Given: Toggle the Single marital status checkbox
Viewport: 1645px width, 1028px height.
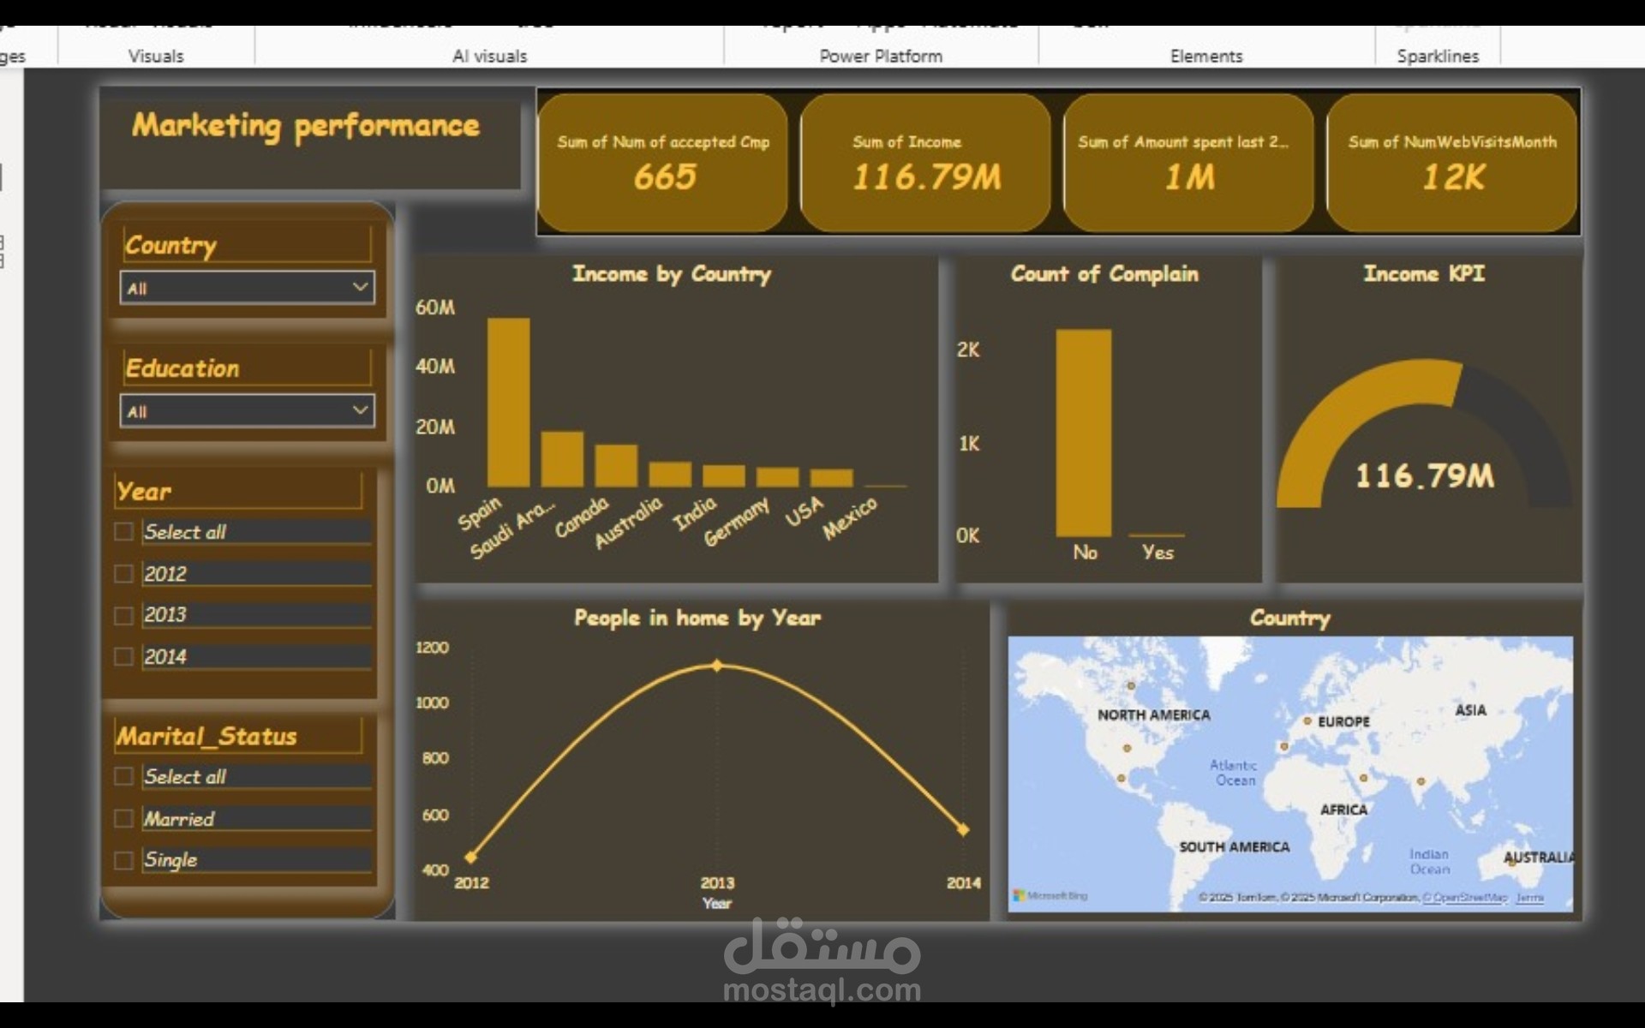Looking at the screenshot, I should pos(124,860).
